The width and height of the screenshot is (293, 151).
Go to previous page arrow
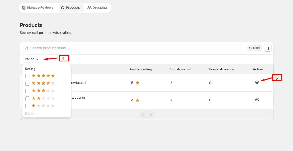pos(143,115)
